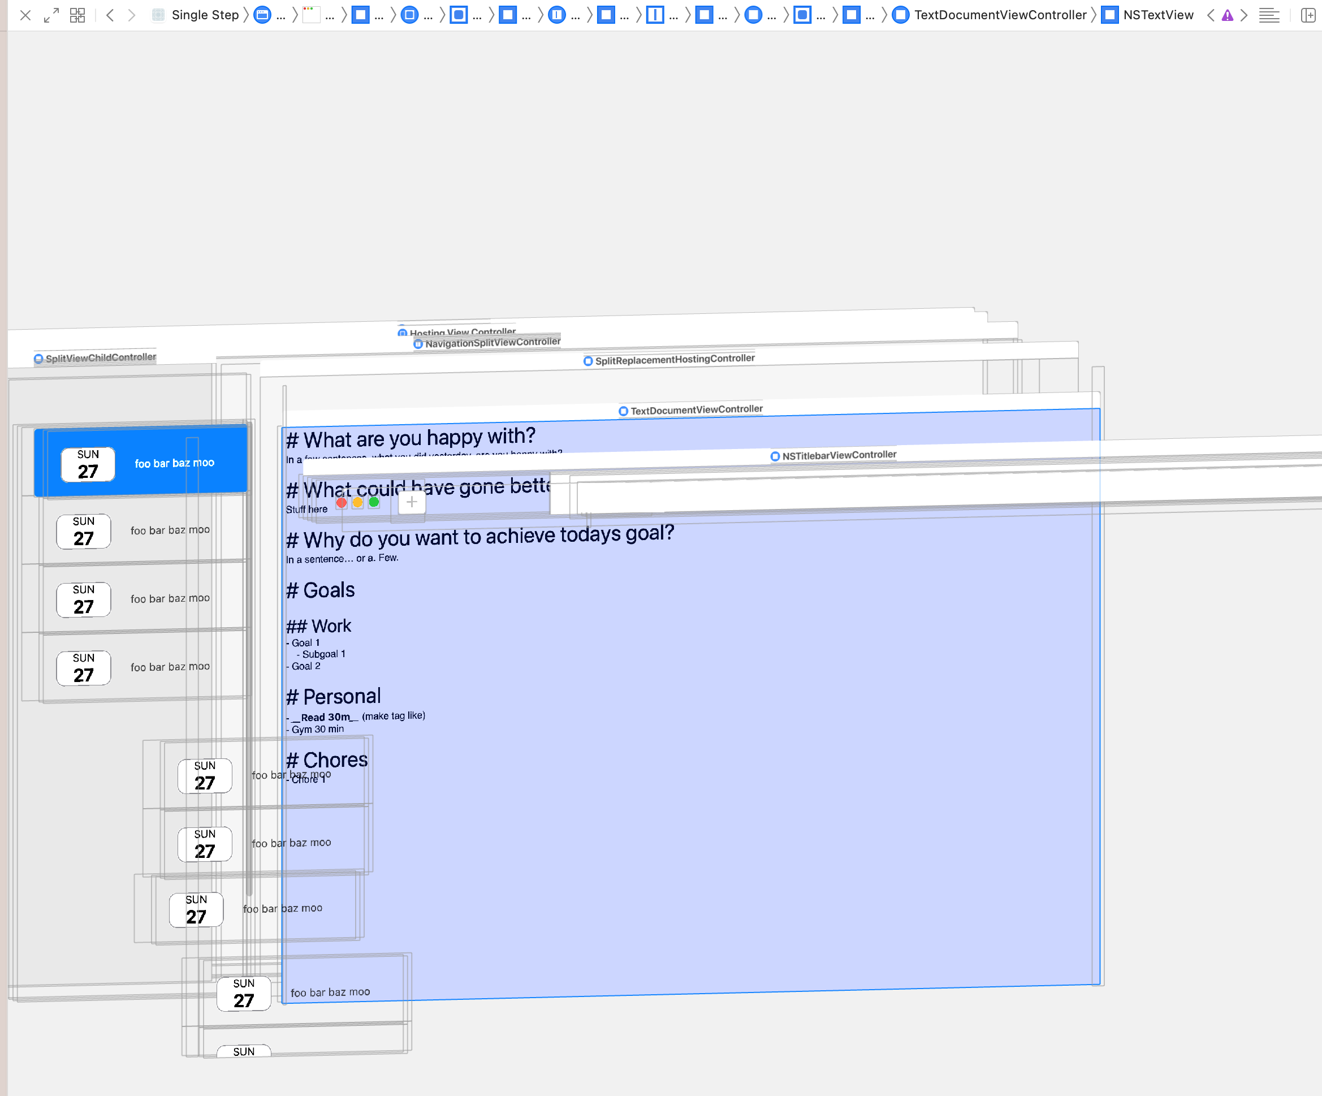The height and width of the screenshot is (1096, 1322).
Task: Click the green zoom traffic light
Action: 374,502
